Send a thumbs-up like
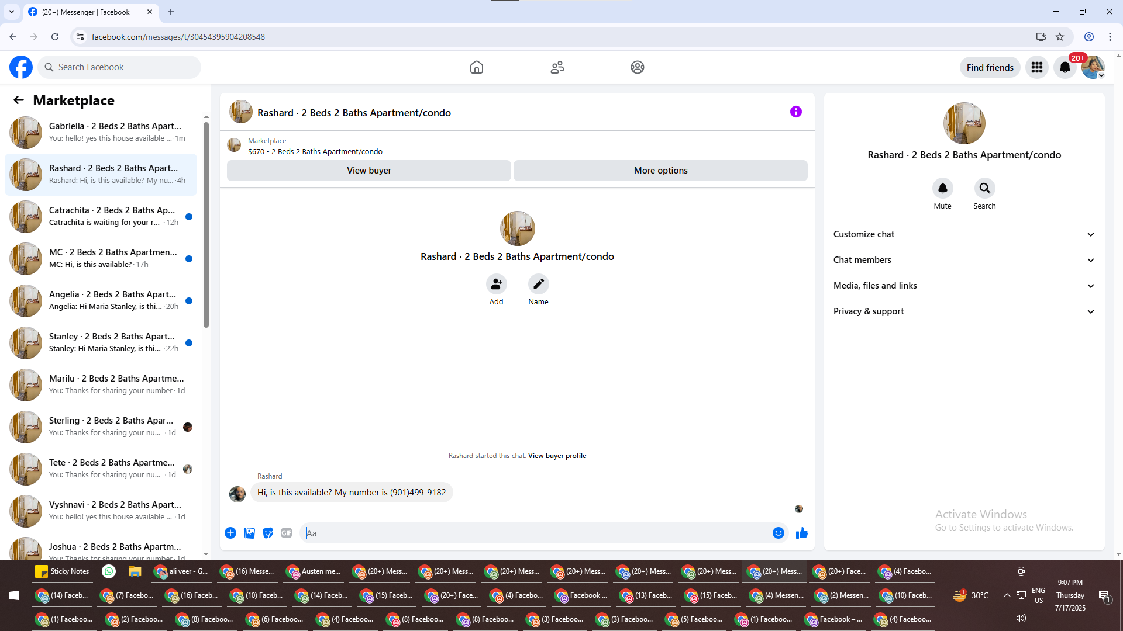 coord(802,533)
